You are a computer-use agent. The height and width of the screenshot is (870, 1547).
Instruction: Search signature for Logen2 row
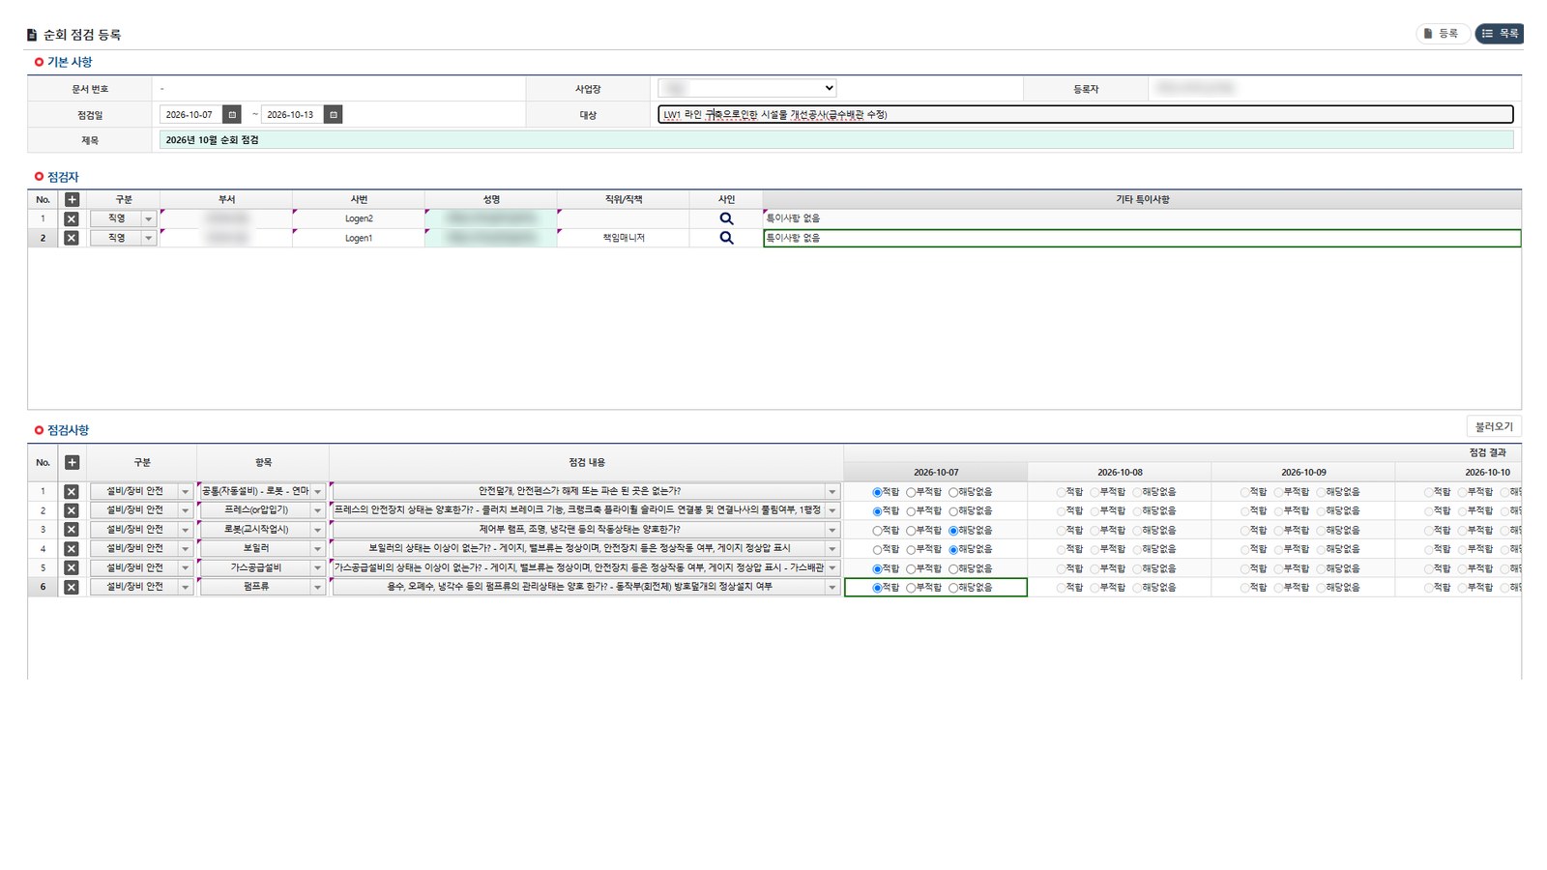click(x=726, y=218)
